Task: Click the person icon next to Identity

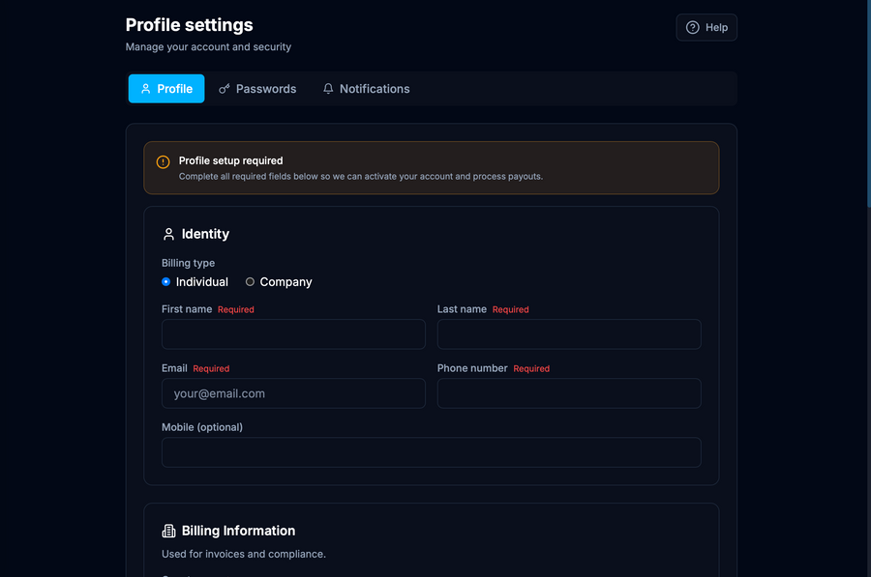Action: (x=168, y=234)
